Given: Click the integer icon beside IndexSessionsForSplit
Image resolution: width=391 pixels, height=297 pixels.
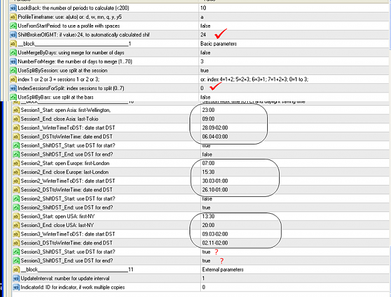Looking at the screenshot, I should pyautogui.click(x=13, y=88).
